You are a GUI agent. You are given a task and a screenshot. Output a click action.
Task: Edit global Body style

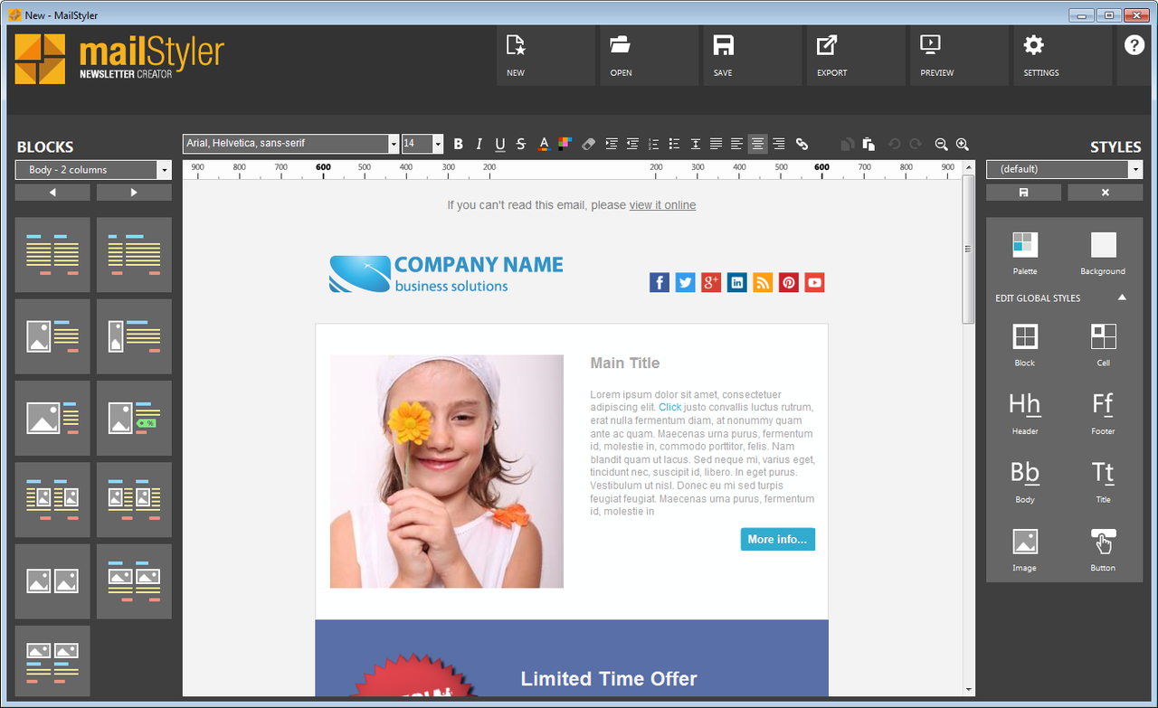tap(1025, 481)
